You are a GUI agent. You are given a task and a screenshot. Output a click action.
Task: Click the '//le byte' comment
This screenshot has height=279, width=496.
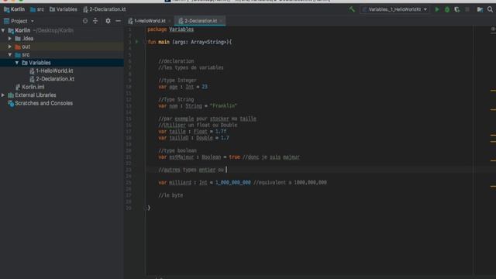pos(170,195)
